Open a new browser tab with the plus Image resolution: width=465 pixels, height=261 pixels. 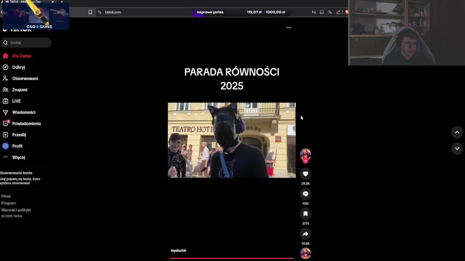pyautogui.click(x=62, y=2)
